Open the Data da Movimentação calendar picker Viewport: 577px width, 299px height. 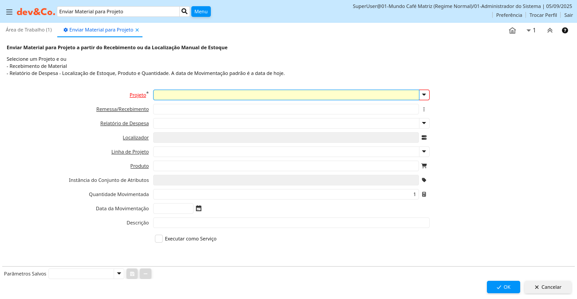(x=199, y=209)
